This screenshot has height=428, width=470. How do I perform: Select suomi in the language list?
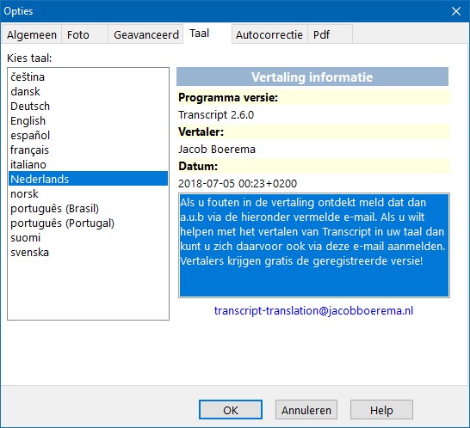(x=88, y=238)
